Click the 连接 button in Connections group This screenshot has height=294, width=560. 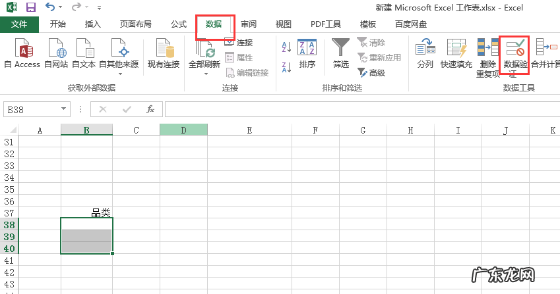point(239,42)
